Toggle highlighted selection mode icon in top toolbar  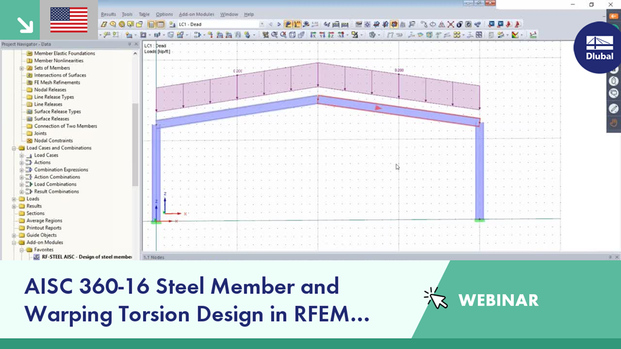pos(394,24)
